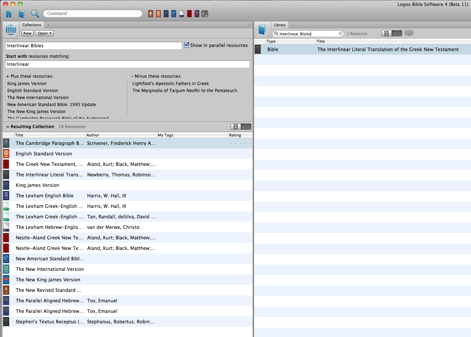Viewport: 471px width, 337px height.
Task: Click the Library result Bible cover icon
Action: (258, 49)
